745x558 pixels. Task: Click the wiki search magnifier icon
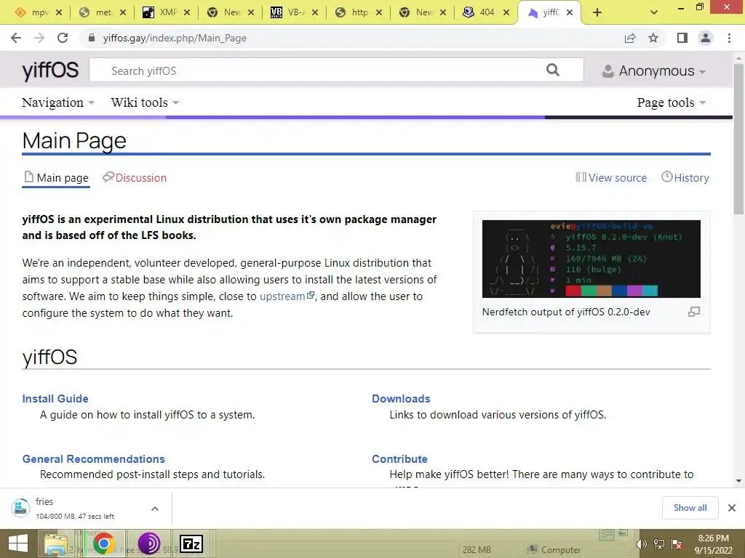[x=553, y=70]
